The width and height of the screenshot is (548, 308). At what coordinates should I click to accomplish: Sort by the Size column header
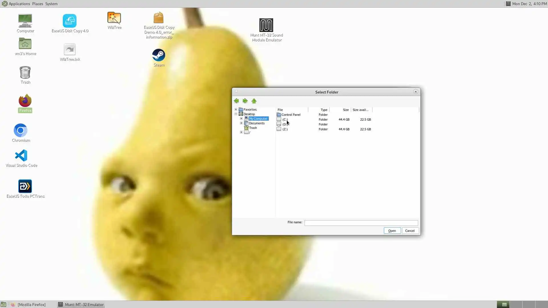[345, 110]
